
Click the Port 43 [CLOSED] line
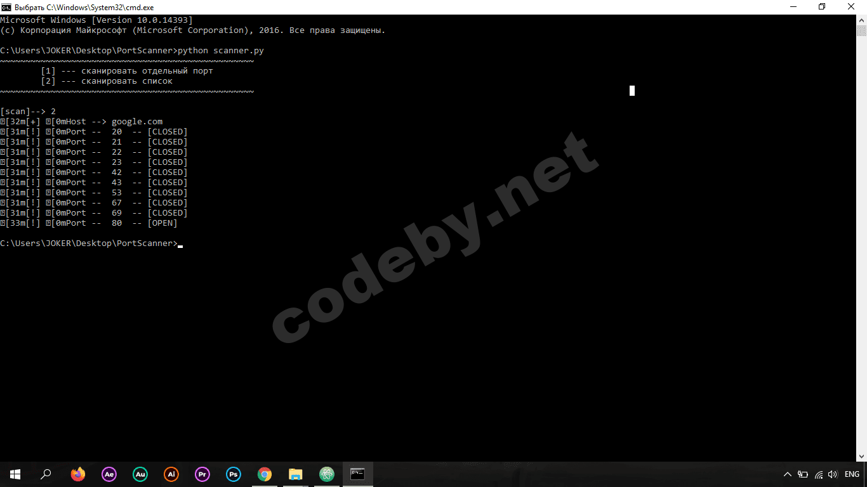(x=94, y=183)
